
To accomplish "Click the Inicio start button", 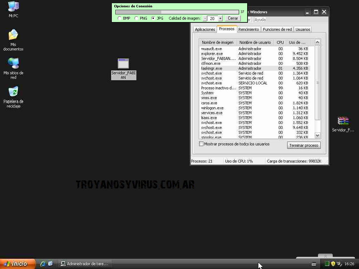I will coord(18,264).
